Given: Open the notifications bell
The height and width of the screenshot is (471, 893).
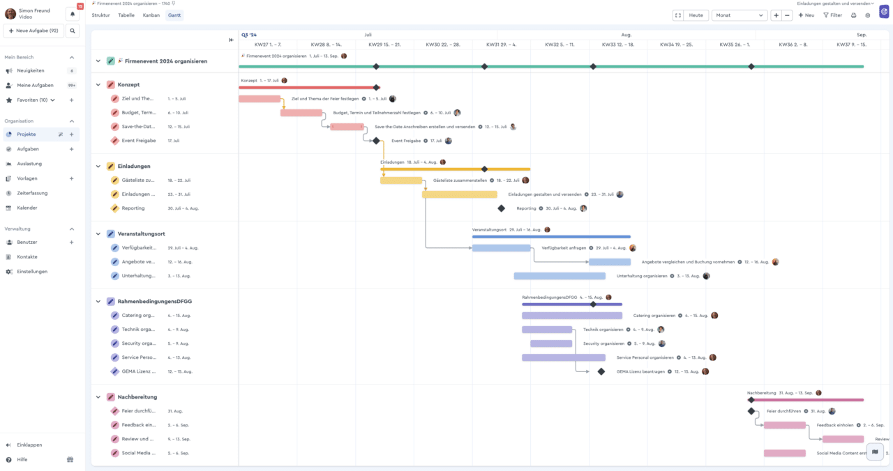Looking at the screenshot, I should pos(72,14).
